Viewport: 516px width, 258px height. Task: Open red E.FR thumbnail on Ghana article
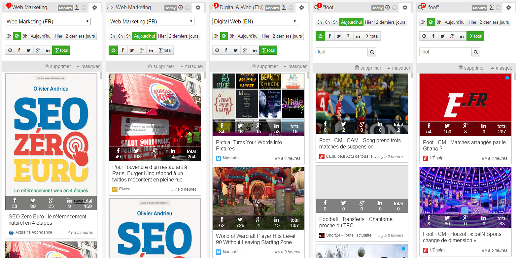pyautogui.click(x=465, y=105)
